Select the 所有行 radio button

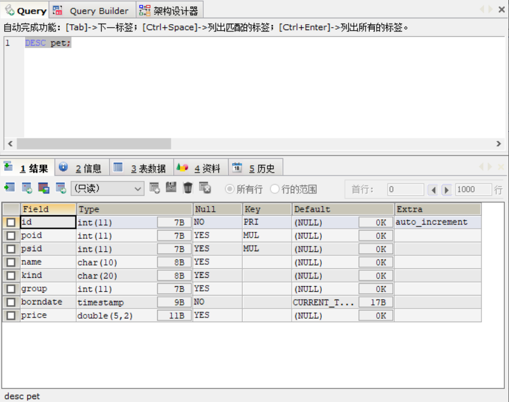coord(230,189)
